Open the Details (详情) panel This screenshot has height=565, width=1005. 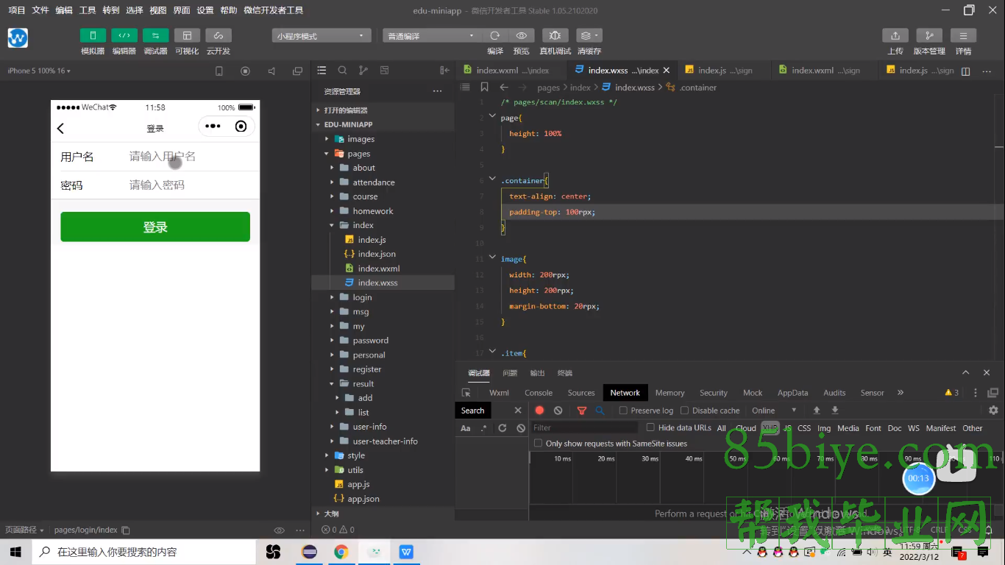tap(963, 35)
